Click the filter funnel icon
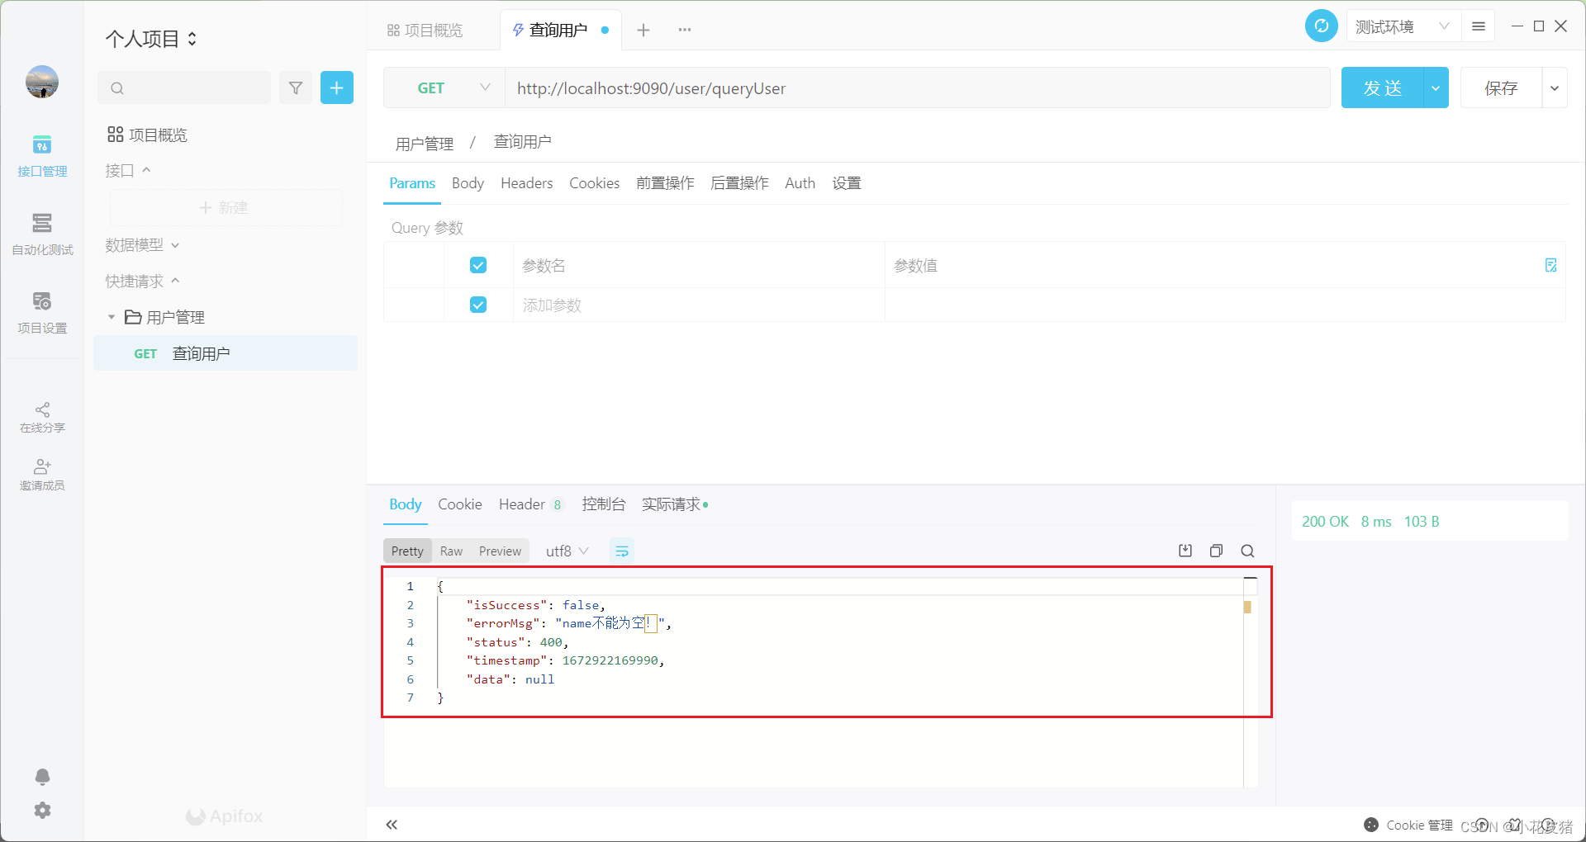The image size is (1586, 842). 296,88
